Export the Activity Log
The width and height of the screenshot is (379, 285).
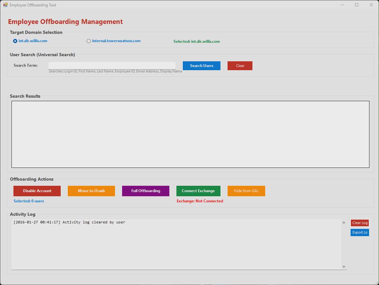(360, 232)
